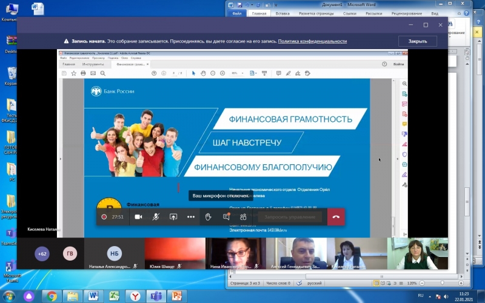Turn on the camera in Teams call bar
Image resolution: width=485 pixels, height=303 pixels.
138,217
